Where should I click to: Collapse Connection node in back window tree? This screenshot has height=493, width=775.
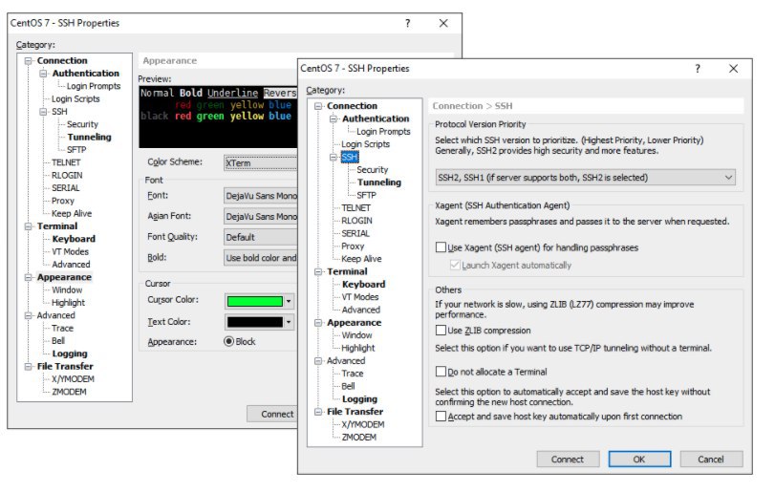[x=28, y=61]
